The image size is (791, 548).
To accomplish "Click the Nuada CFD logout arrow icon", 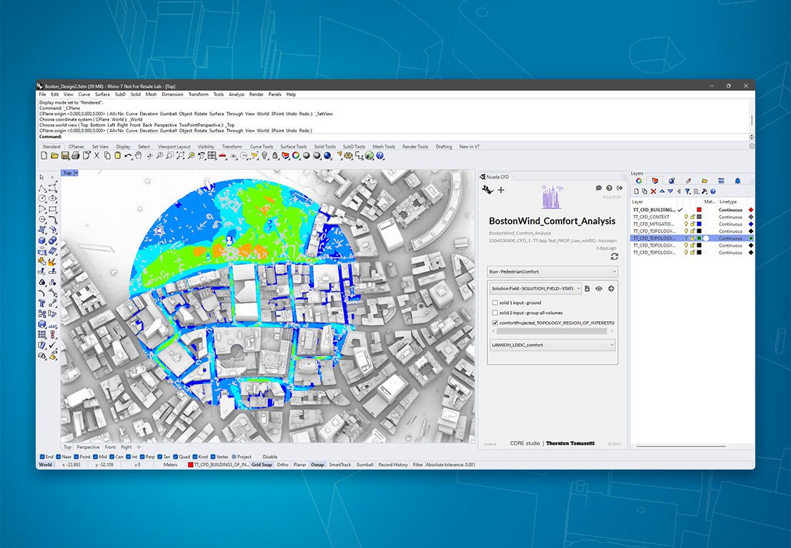I will click(x=620, y=188).
